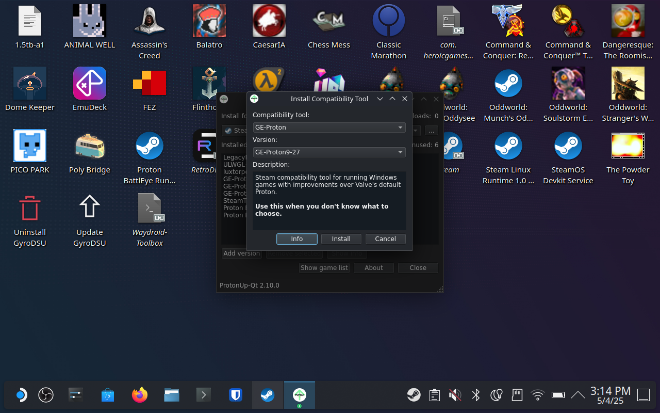Screen dimensions: 660x413
Task: Switch to ProtonUp-Qt taskbar entry
Action: tap(299, 395)
